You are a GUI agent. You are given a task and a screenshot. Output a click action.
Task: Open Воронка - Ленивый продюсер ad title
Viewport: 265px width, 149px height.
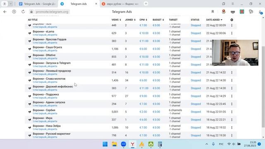[52, 71]
